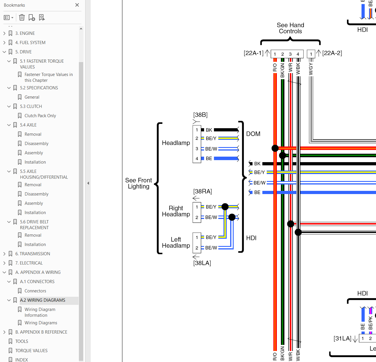The height and width of the screenshot is (362, 376).
Task: Go to the TOOLS bookmark
Action: (22, 341)
